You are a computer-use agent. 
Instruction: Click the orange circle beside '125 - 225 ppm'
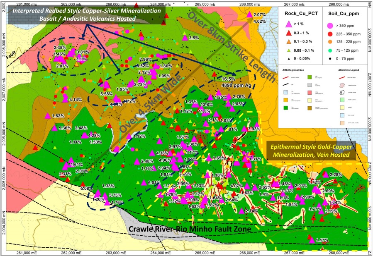point(330,42)
